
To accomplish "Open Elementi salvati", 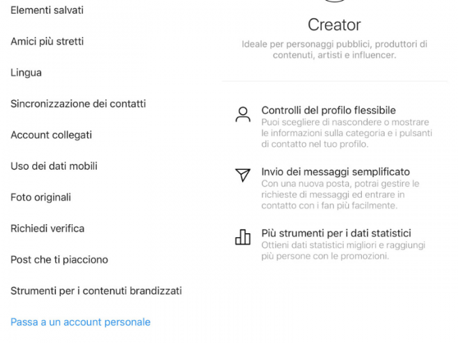I will pyautogui.click(x=47, y=10).
